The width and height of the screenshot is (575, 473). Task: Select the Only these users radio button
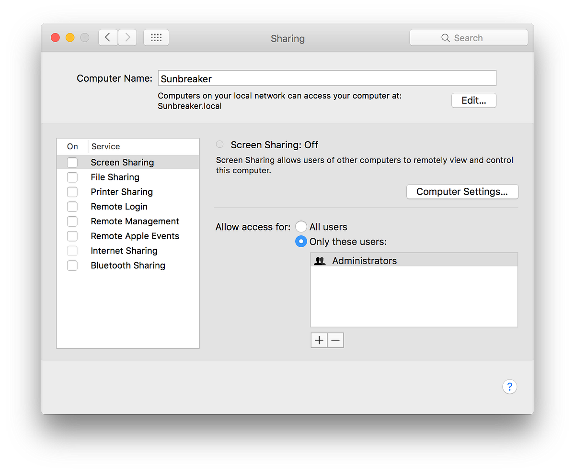pyautogui.click(x=301, y=242)
